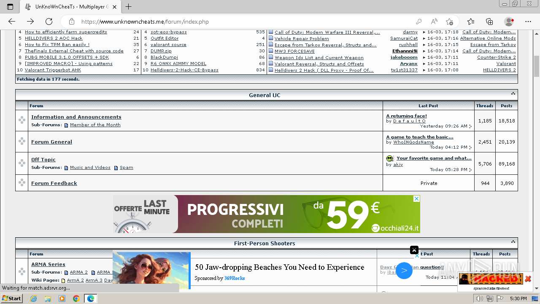Open the tab actions menu icon

click(10, 7)
